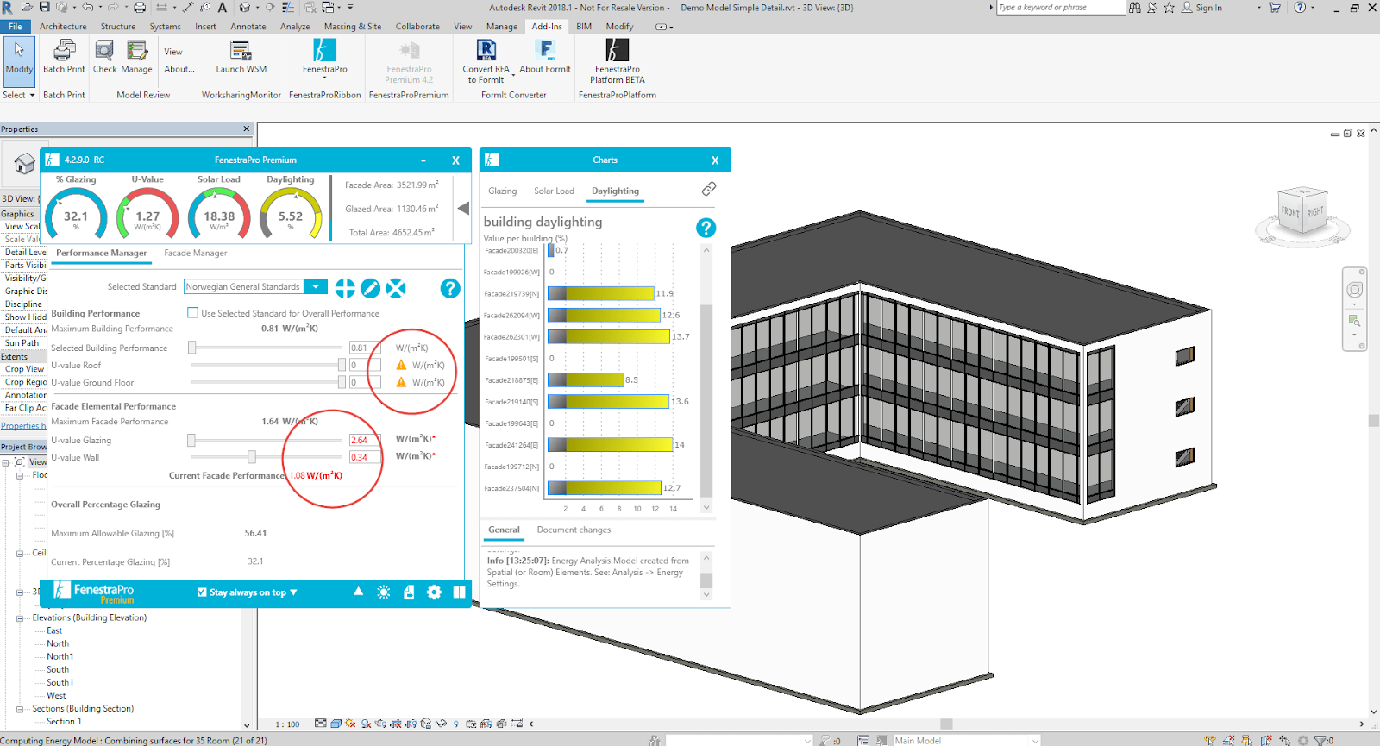The height and width of the screenshot is (746, 1380).
Task: Click the Revit Help question mark icon
Action: [x=1300, y=8]
